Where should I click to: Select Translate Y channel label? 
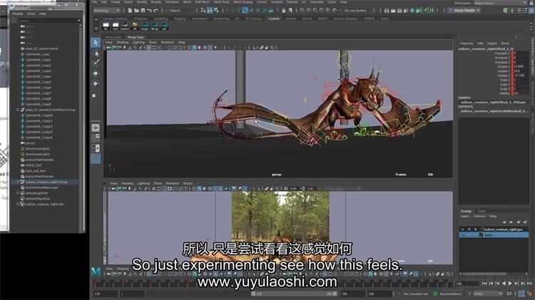(x=502, y=58)
